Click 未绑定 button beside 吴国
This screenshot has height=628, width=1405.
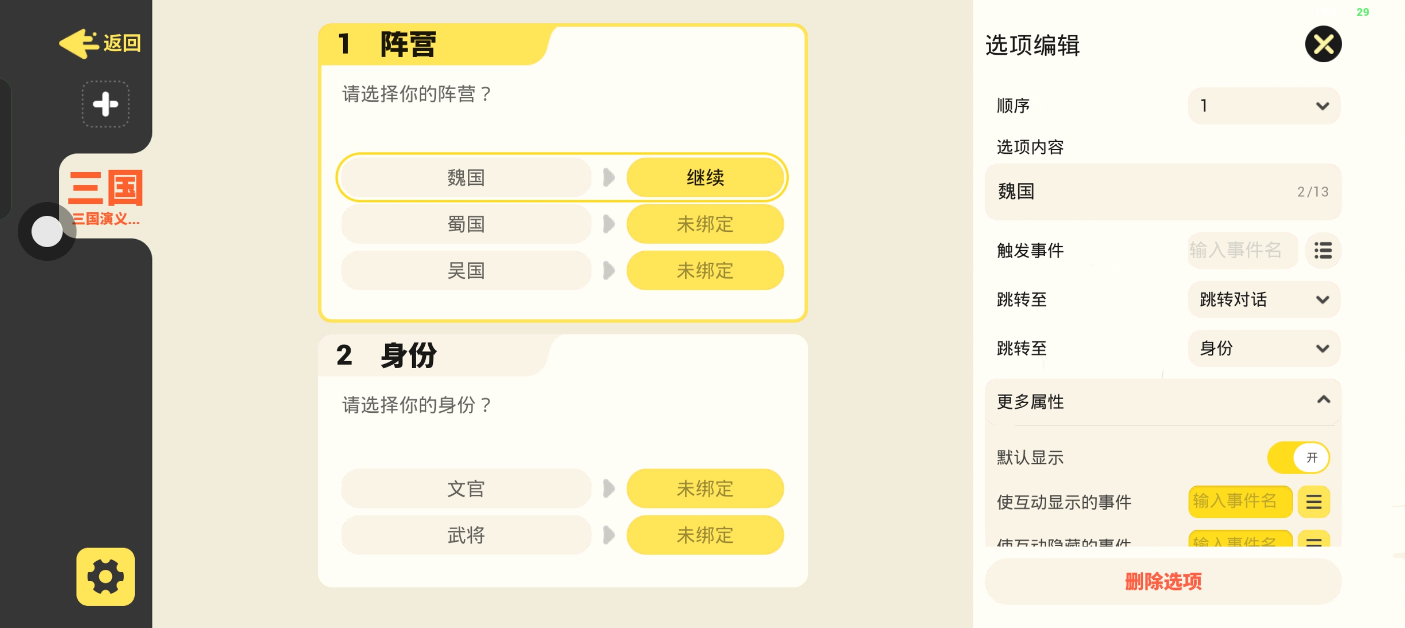tap(705, 270)
